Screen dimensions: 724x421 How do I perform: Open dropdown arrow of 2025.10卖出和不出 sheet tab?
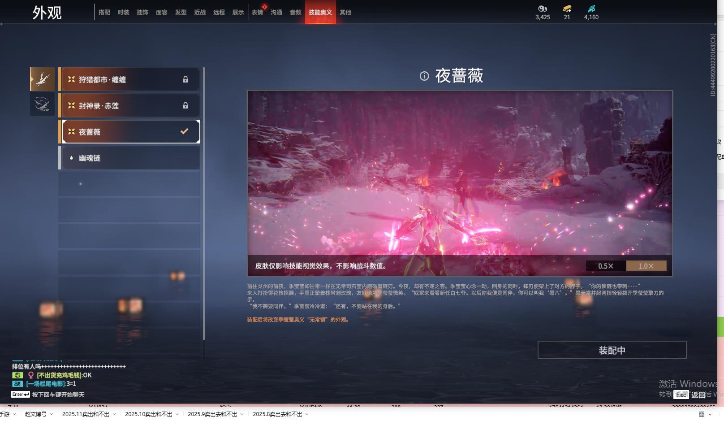177,414
